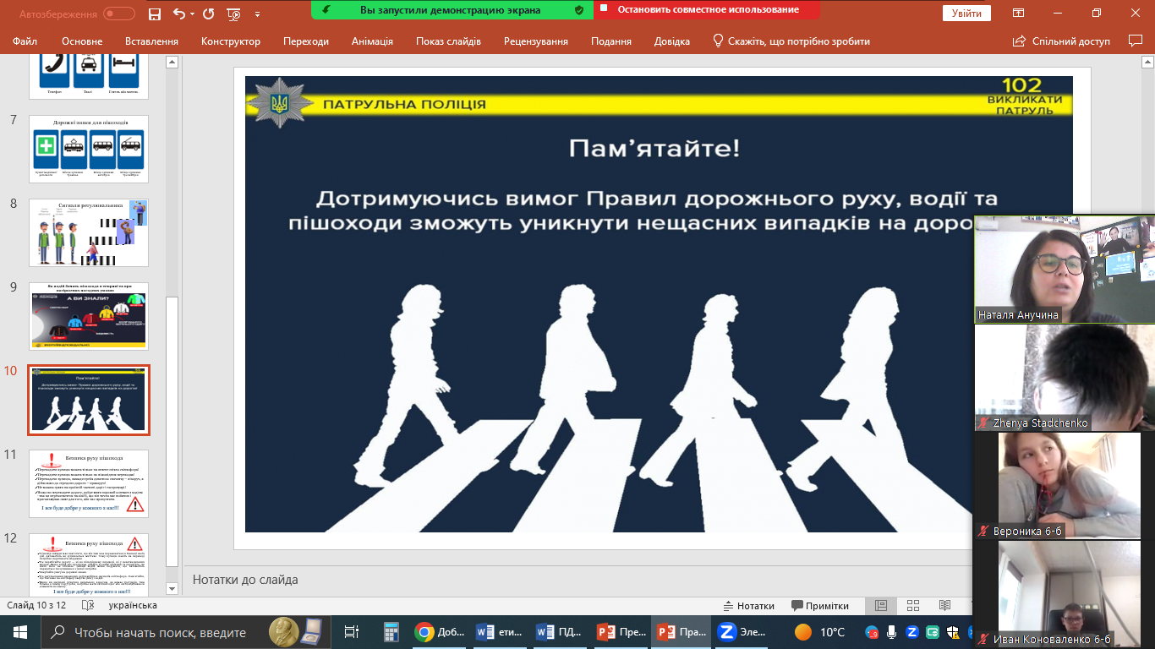Toggle the Нотатки pane button
The image size is (1155, 649).
[749, 606]
